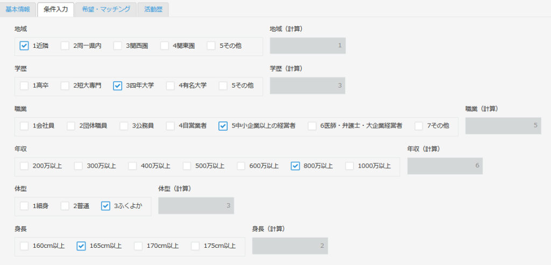
Task: Tick the 6医師・弁護士・大企業経営者 checkbox
Action: point(312,126)
